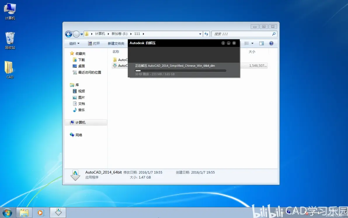Open Explorer help via question mark icon

point(271,43)
